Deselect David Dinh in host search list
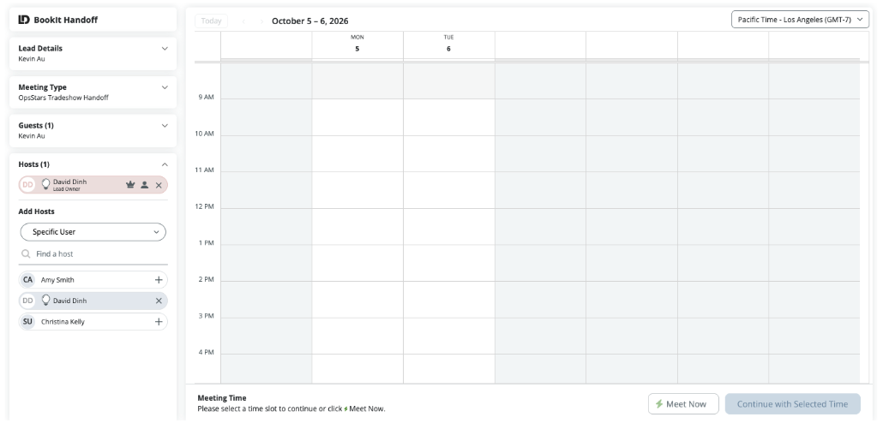The image size is (895, 447). (159, 301)
